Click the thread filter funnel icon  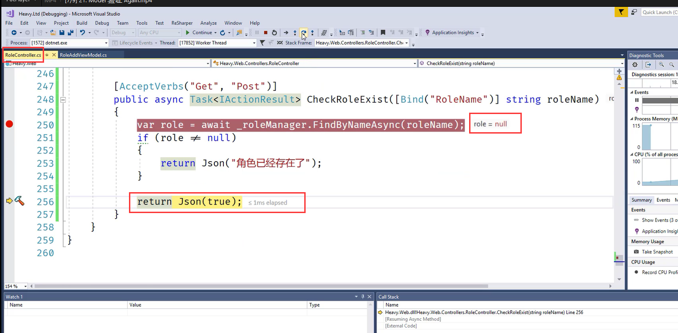[262, 43]
